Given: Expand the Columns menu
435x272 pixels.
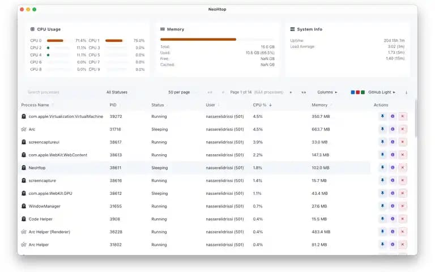Looking at the screenshot, I should point(327,92).
